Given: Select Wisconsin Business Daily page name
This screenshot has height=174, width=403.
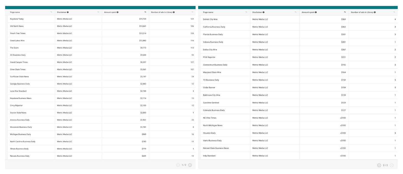Looking at the screenshot, I should point(21,127).
